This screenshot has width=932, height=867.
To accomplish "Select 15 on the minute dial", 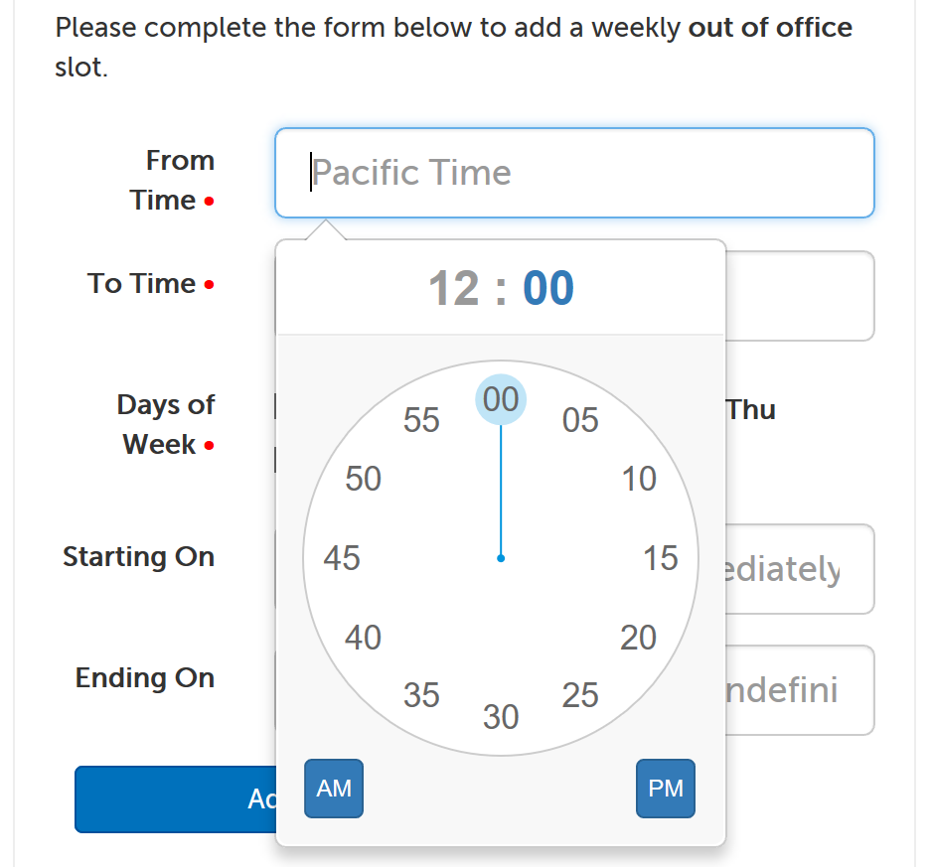I will pyautogui.click(x=660, y=558).
